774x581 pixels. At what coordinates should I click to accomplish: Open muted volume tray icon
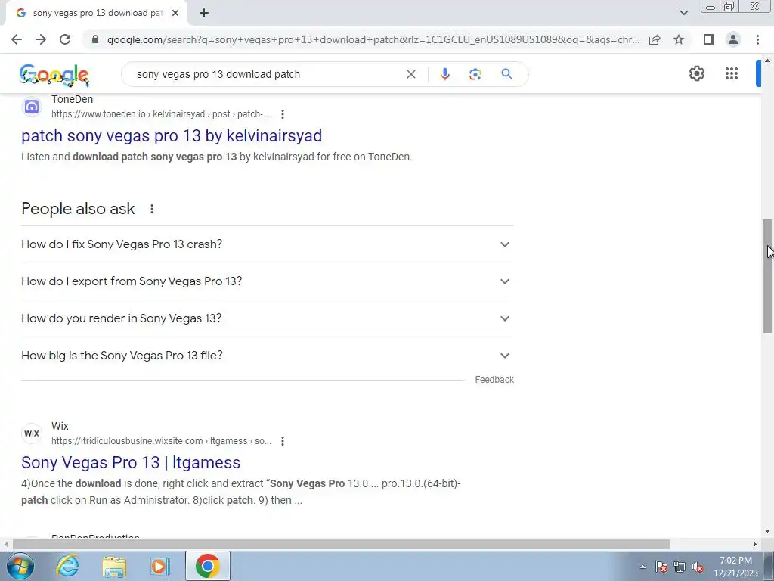tap(698, 567)
